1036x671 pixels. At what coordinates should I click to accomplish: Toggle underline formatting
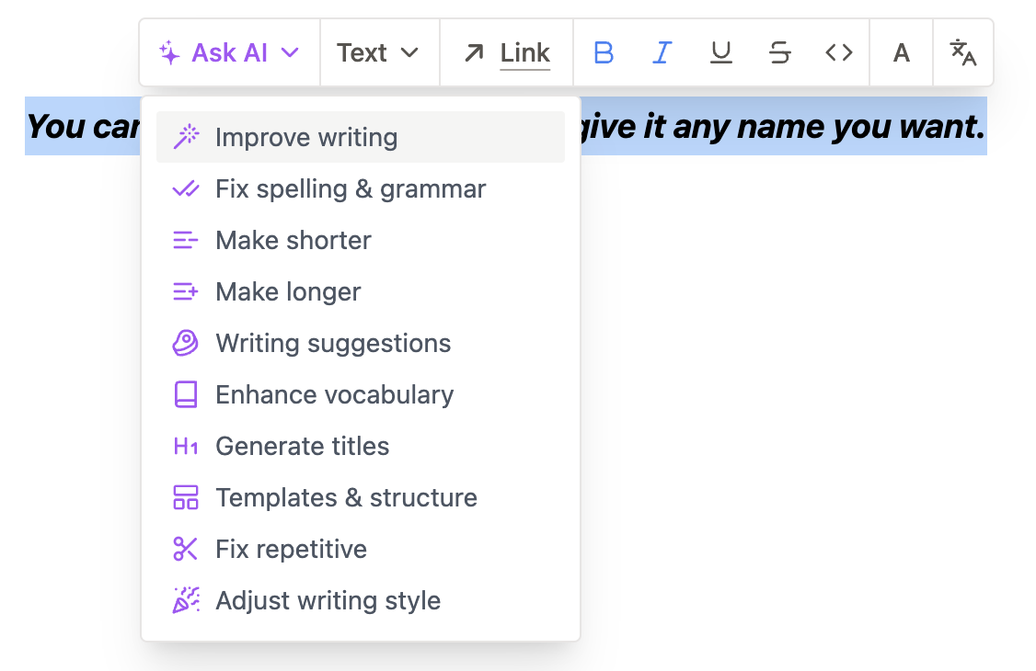point(721,53)
